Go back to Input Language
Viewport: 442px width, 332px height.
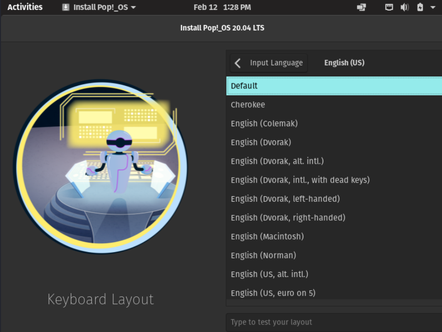[268, 63]
